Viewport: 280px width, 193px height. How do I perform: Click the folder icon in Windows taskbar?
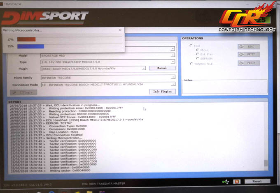tap(89, 192)
